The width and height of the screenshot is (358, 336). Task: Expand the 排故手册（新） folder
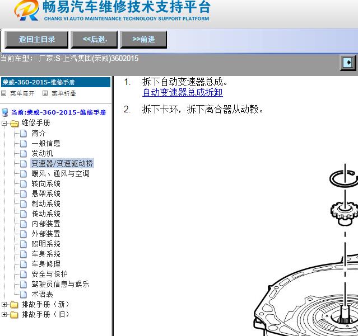4,304
